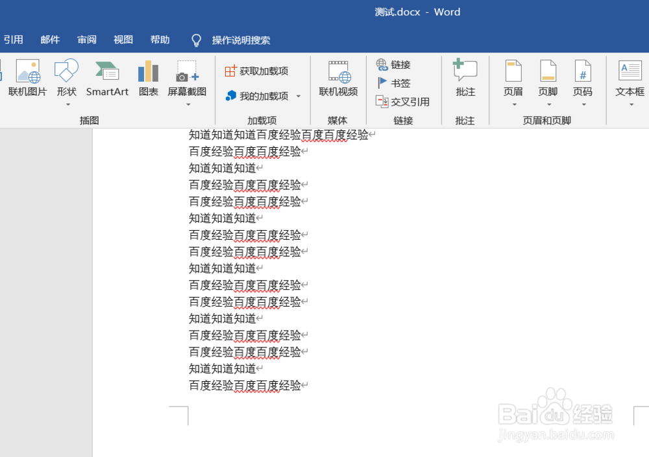The width and height of the screenshot is (649, 457).
Task: Insert Online Video (联机视频)
Action: 338,78
